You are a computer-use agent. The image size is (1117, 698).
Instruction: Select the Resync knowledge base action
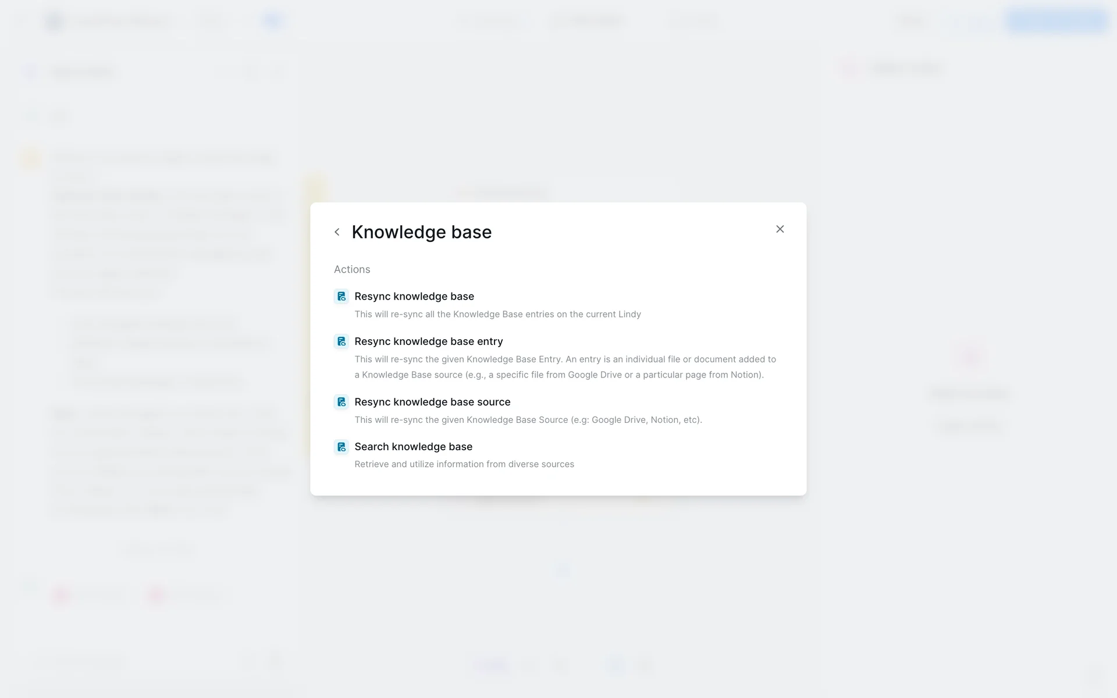click(x=414, y=297)
